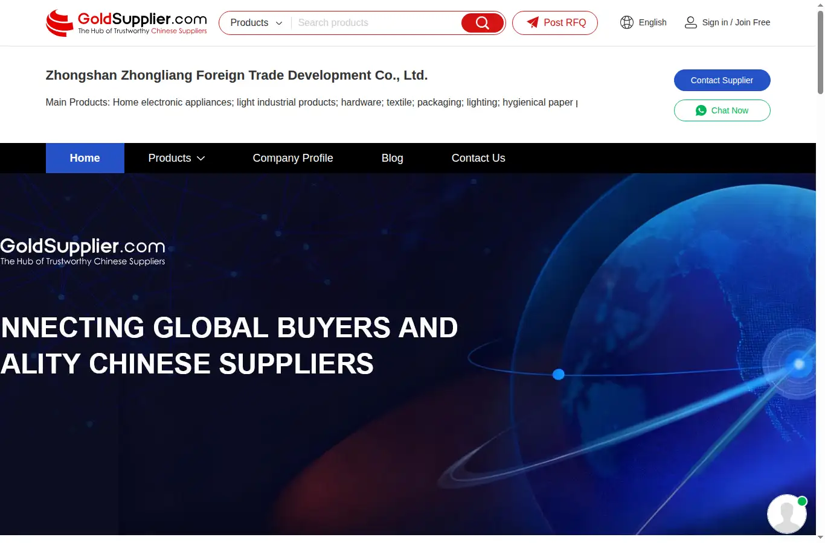
Task: Click the page vertical scrollbar thumb
Action: coord(820,52)
